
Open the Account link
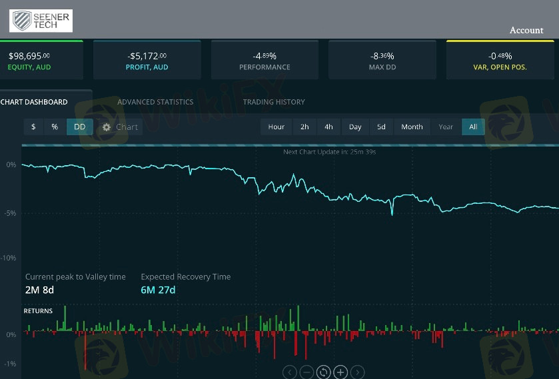point(526,30)
